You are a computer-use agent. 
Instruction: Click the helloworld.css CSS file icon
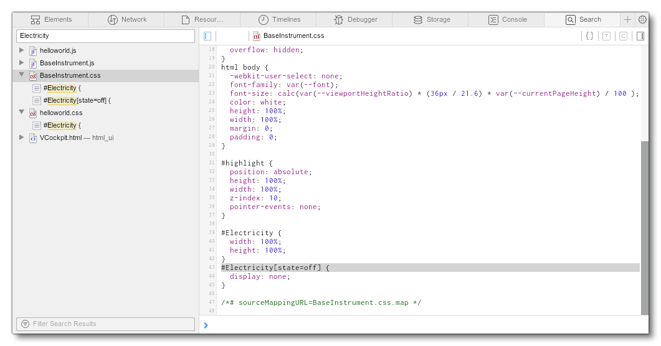tap(33, 113)
